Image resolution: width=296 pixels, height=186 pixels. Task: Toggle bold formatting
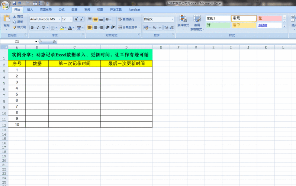coord(32,28)
